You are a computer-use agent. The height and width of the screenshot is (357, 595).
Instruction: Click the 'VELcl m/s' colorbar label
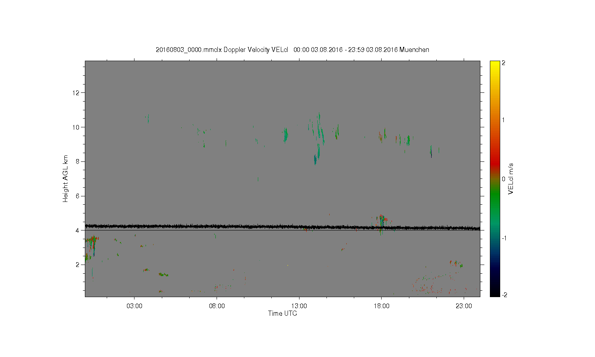click(x=511, y=179)
